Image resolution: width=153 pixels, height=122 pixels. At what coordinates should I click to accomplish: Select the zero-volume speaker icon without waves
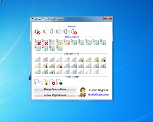tap(45, 31)
